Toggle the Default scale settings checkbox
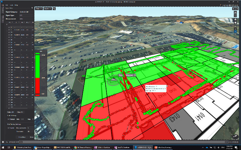Screen dimensions: 241x150 click(x=9, y=119)
